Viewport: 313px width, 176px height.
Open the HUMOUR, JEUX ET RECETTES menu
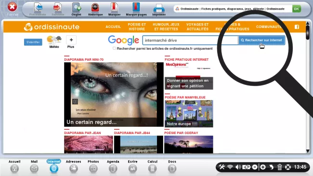click(x=166, y=27)
